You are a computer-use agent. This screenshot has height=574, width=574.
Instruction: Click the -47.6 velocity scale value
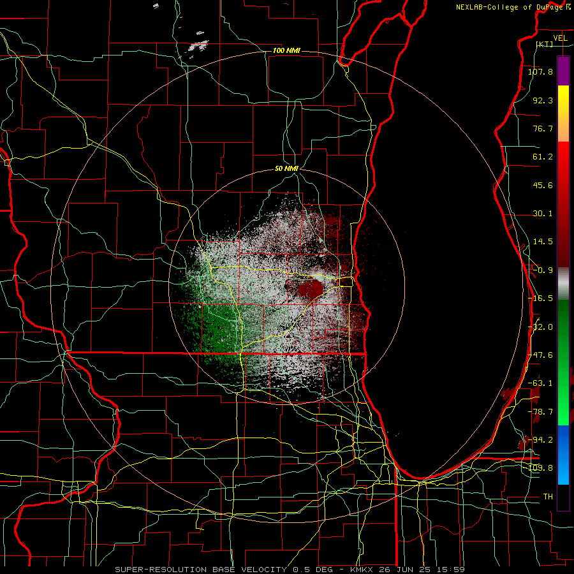540,355
